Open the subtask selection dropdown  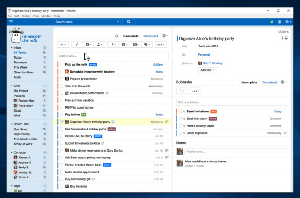pos(182,91)
